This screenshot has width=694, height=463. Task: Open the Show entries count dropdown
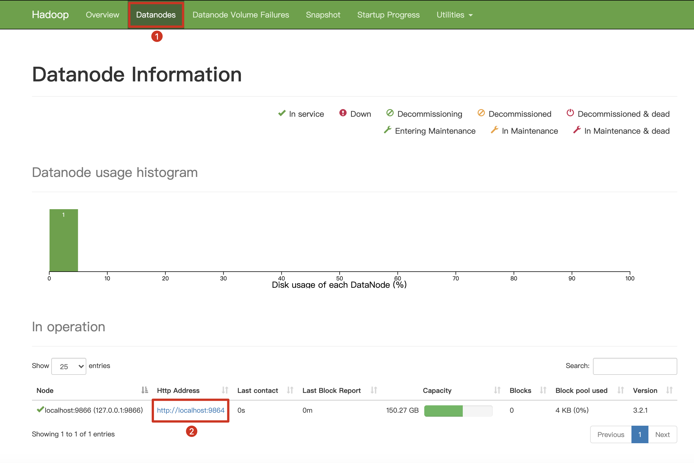click(68, 366)
